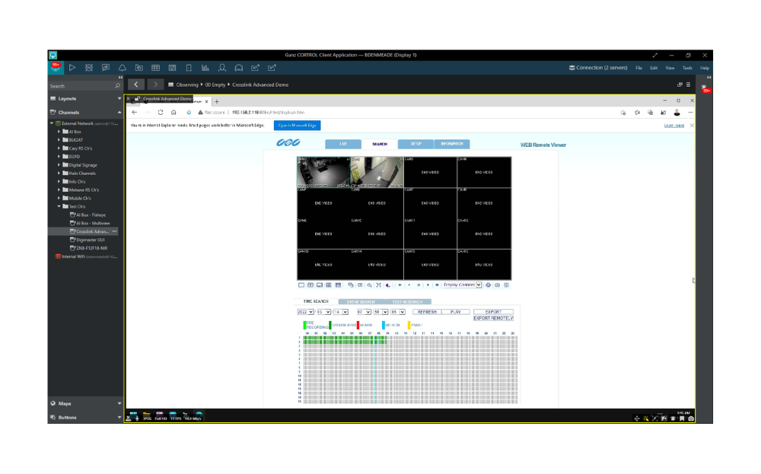Open the Tools menu
The image size is (761, 474).
click(x=687, y=68)
